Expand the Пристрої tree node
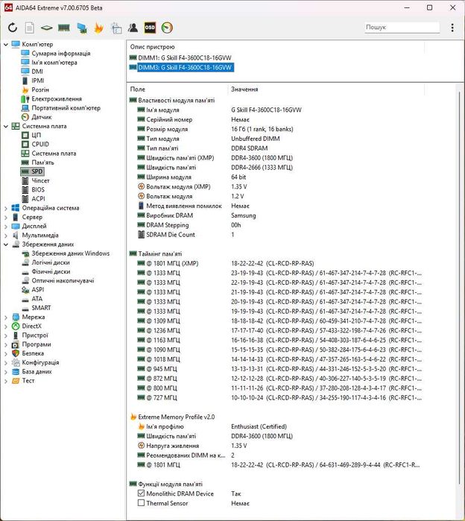Screen dimensions: 465x521 pos(6,335)
